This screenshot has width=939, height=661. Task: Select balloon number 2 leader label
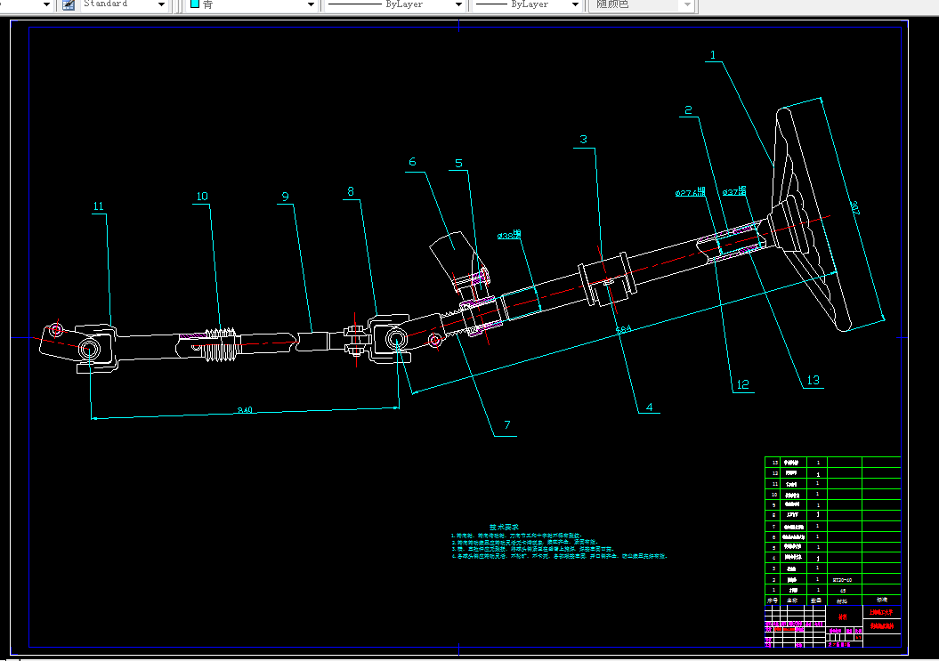click(x=688, y=110)
